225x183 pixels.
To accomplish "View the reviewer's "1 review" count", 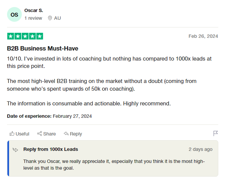I will tap(33, 18).
